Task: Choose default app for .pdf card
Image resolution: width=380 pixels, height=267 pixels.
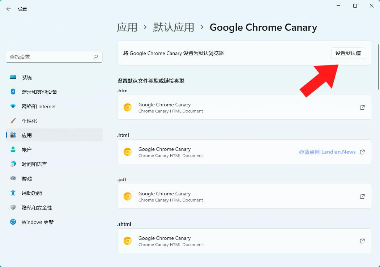Action: point(244,196)
